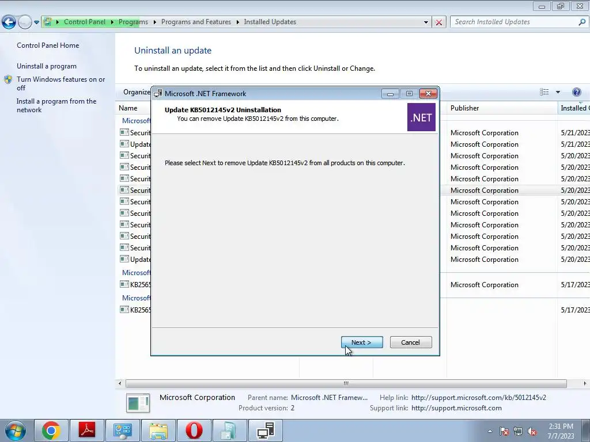Open the recent pages dropdown arrow
590x442 pixels.
click(36, 22)
